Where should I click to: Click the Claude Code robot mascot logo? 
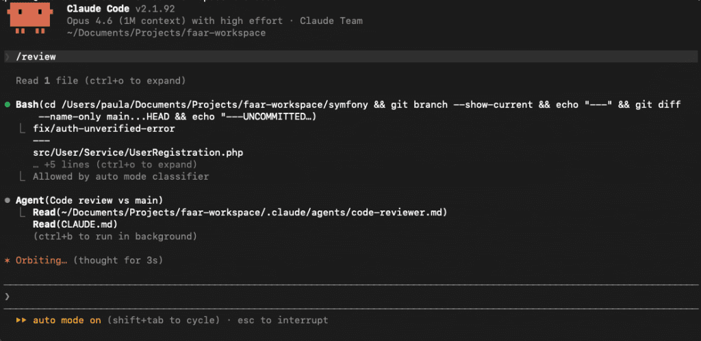click(31, 18)
